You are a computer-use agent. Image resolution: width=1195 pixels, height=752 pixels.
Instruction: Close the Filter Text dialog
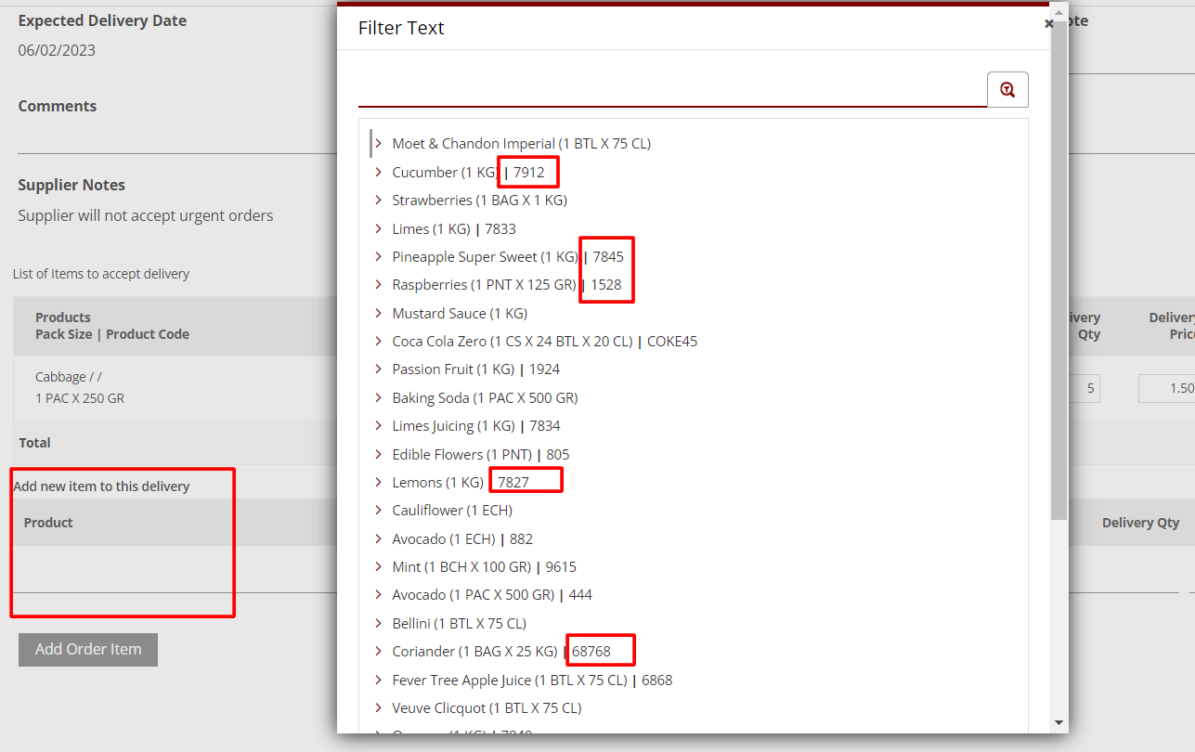click(x=1048, y=24)
